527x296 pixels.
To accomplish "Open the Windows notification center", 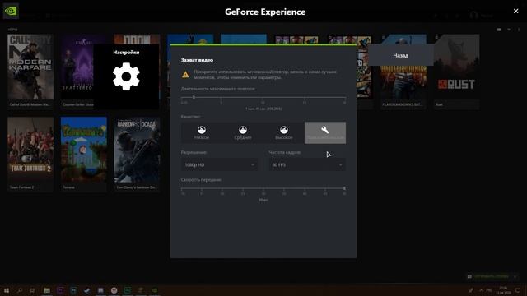I will (518, 290).
